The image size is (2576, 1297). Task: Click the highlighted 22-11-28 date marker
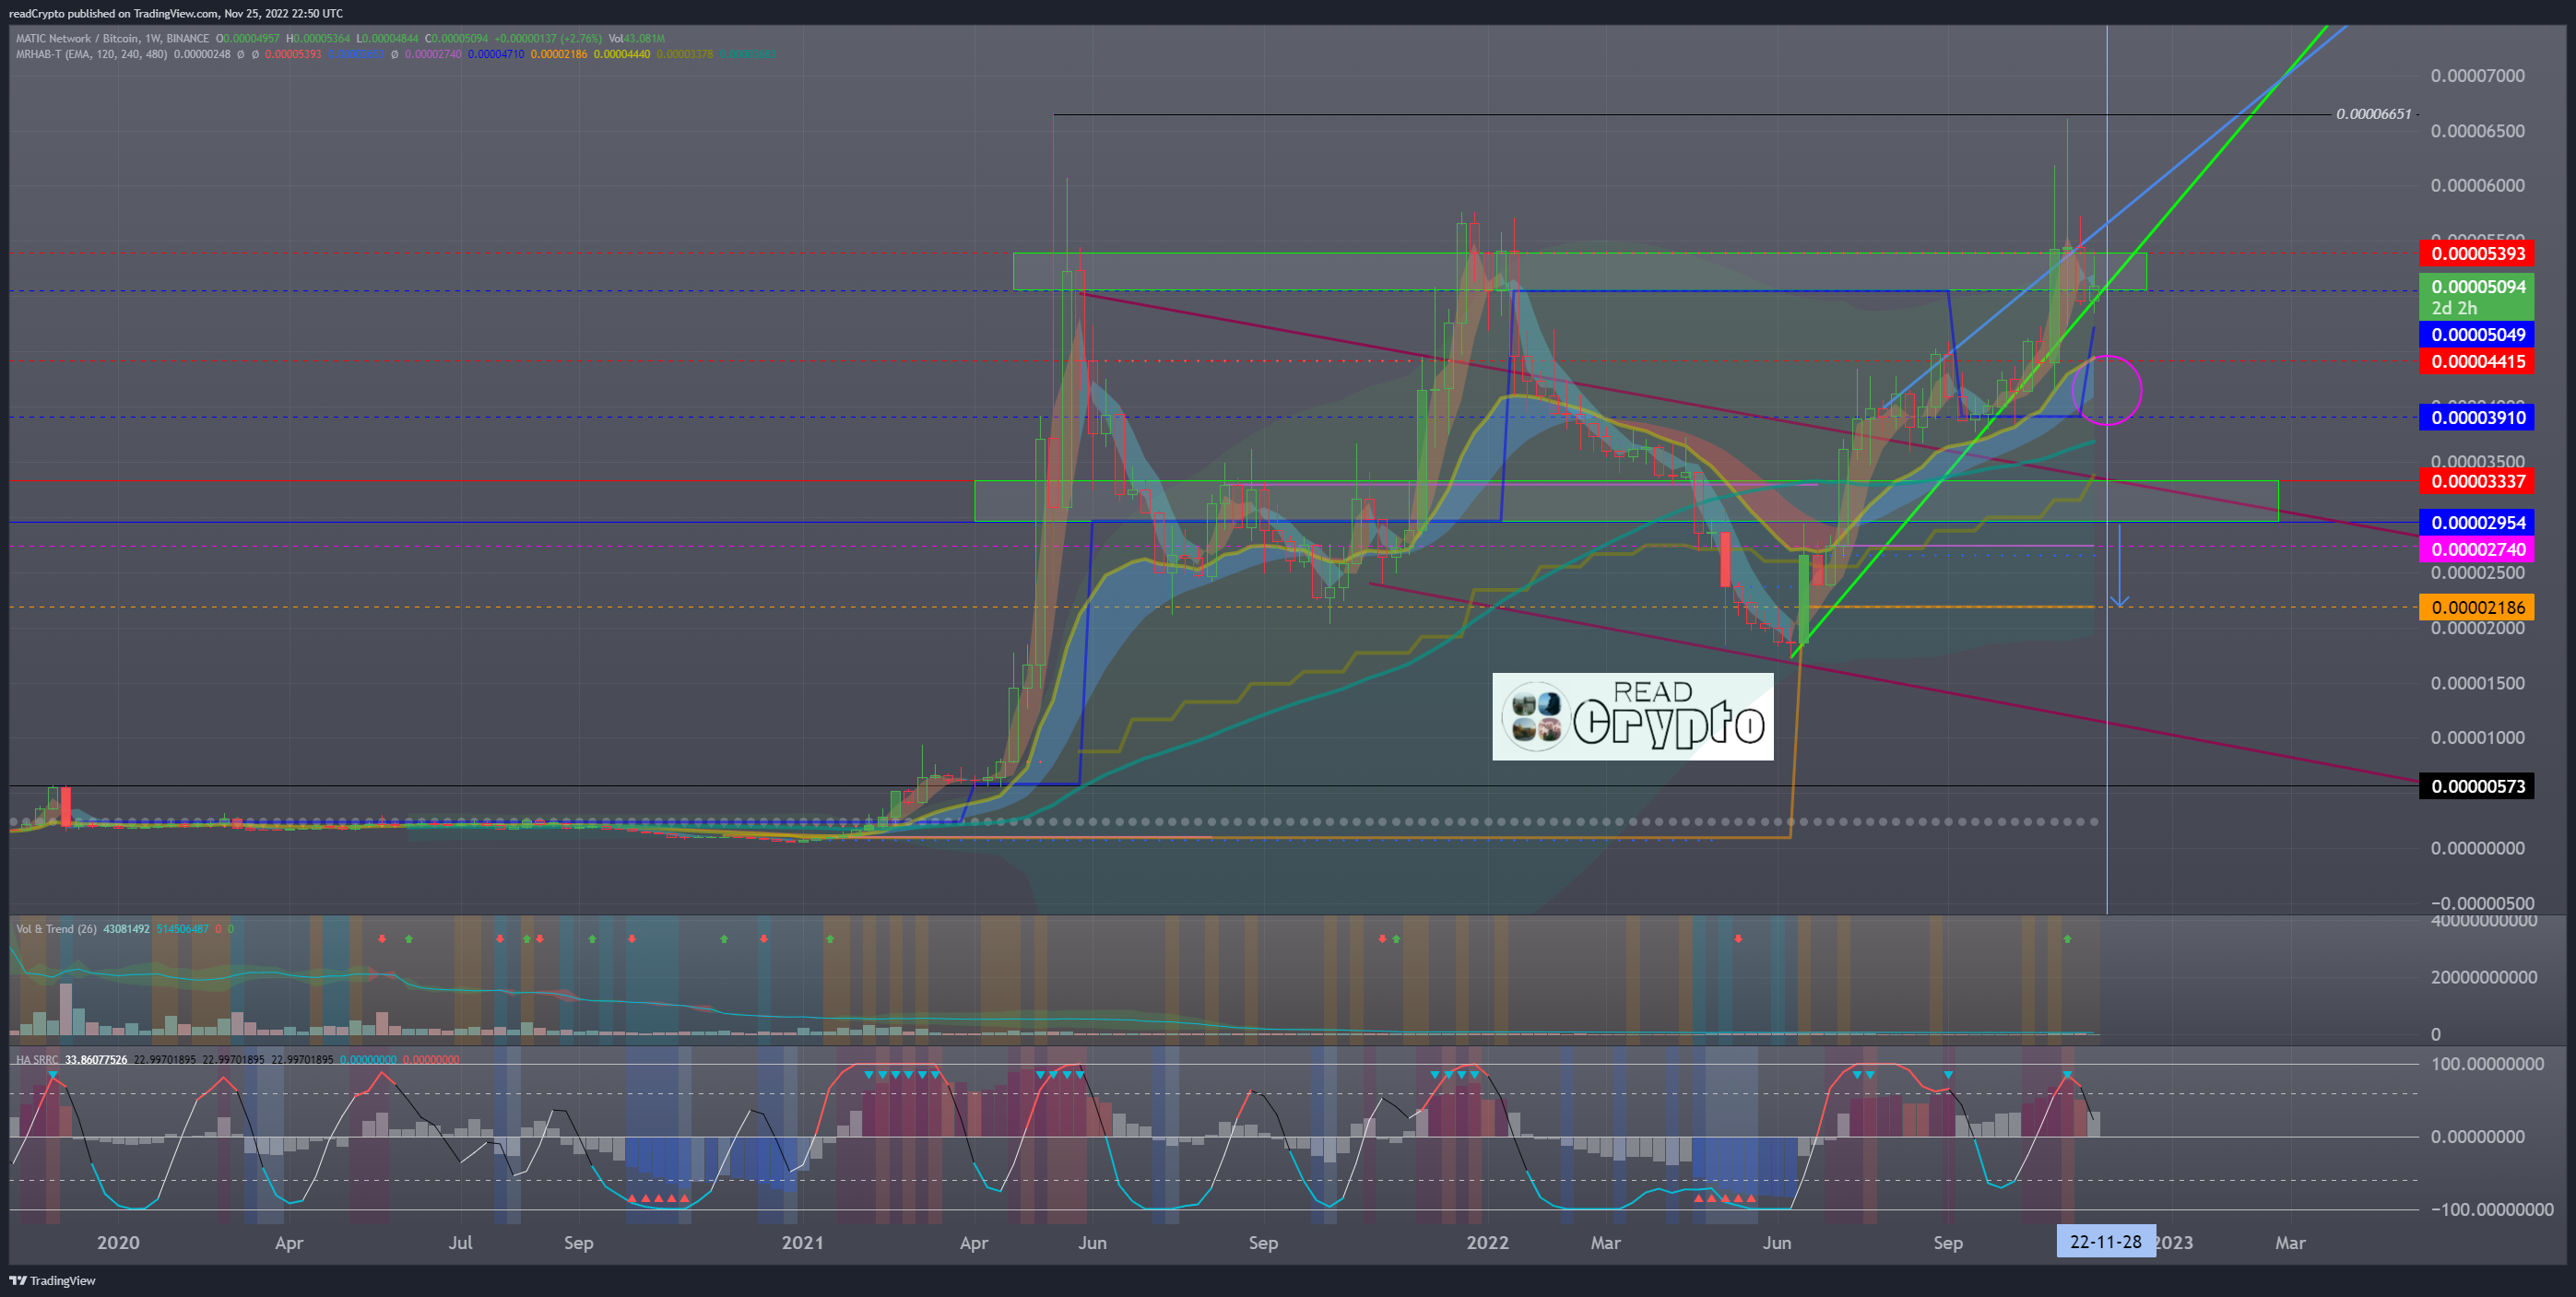(2105, 1242)
